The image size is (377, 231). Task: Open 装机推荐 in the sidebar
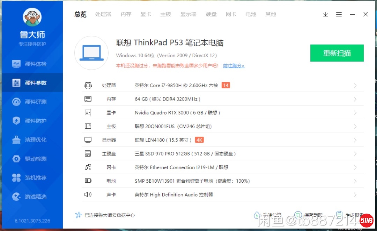(x=32, y=178)
